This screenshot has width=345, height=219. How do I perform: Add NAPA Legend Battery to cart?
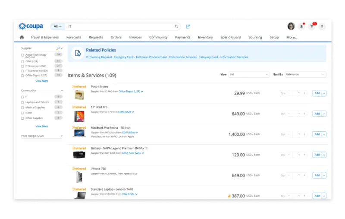[317, 155]
